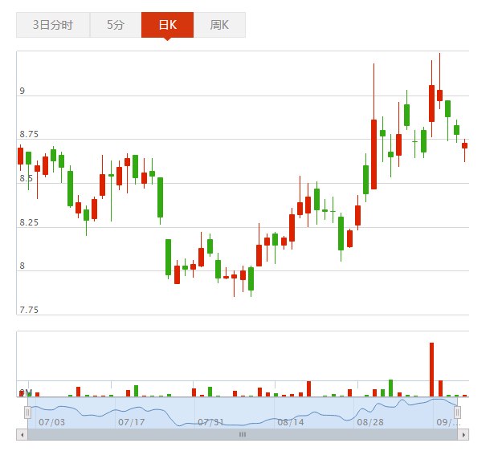Switch to the 3日分时 tab

53,25
